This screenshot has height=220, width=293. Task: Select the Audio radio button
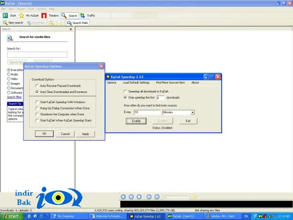[9, 74]
